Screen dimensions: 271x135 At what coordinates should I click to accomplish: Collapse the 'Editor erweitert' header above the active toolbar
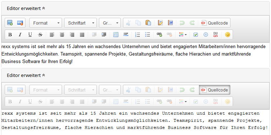(26, 8)
